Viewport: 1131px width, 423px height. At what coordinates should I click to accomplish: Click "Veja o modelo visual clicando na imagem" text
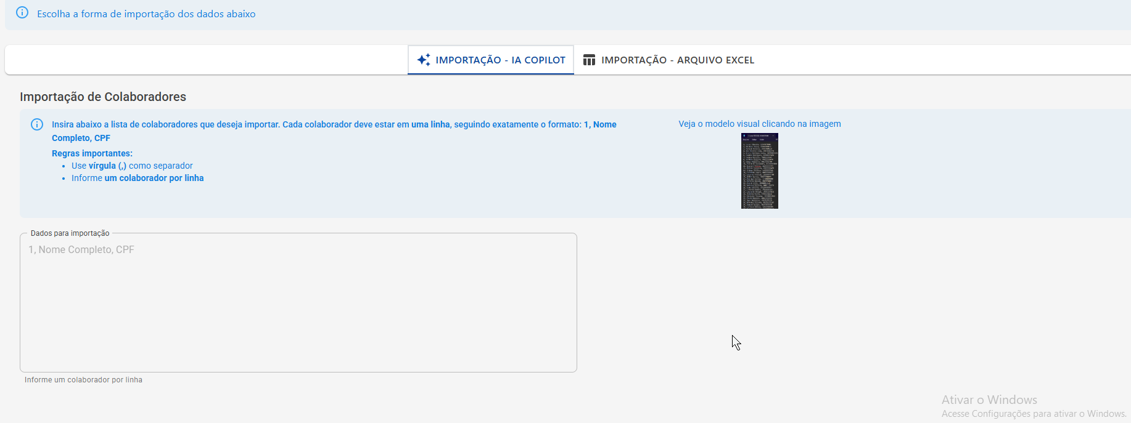(760, 124)
